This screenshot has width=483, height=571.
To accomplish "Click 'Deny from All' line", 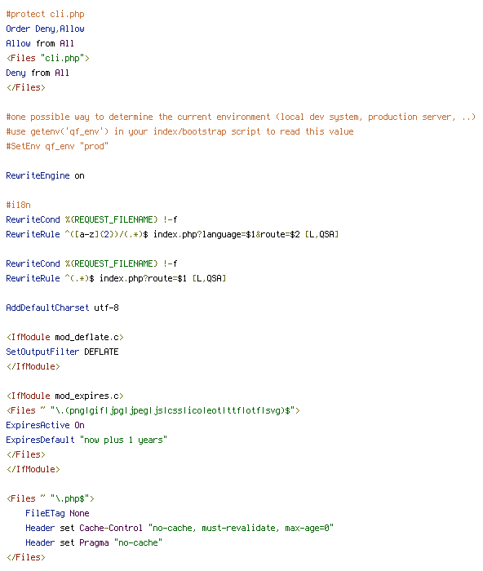I will click(x=38, y=73).
